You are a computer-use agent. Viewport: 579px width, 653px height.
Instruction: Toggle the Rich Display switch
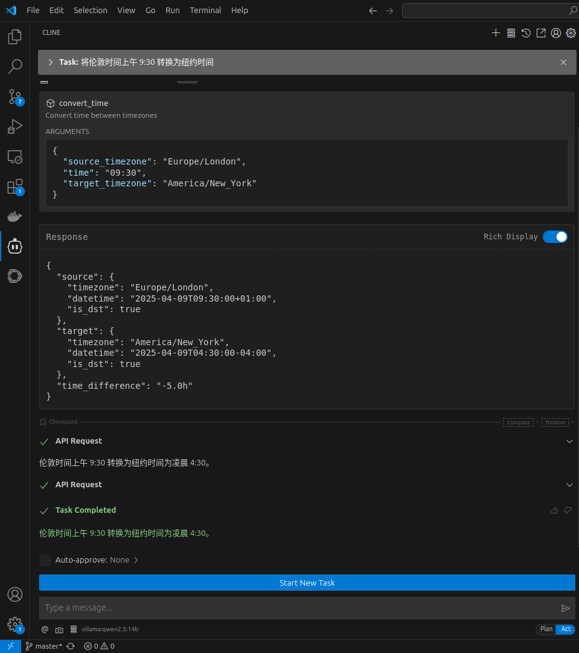(x=555, y=237)
